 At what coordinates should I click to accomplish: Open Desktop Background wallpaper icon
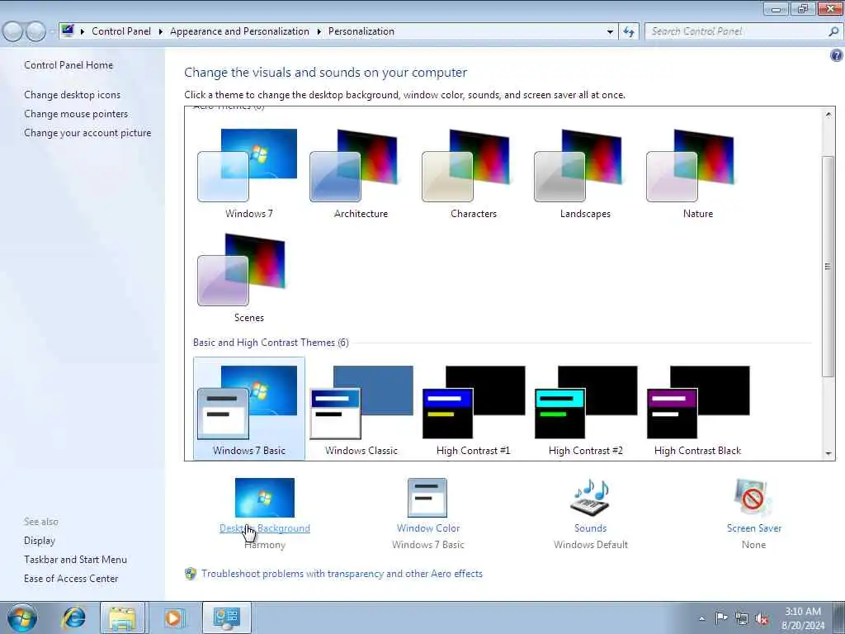265,498
